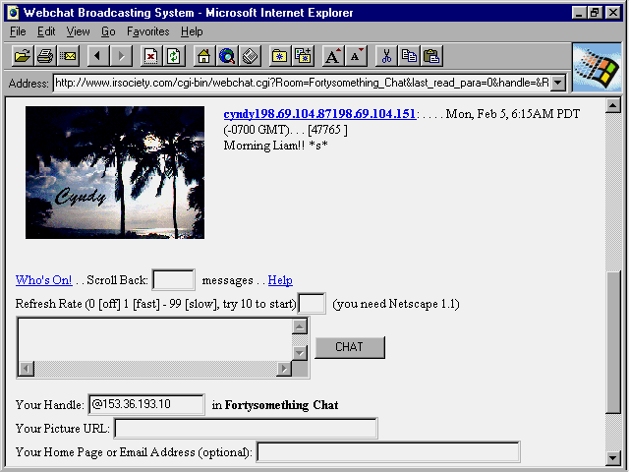Expand the Address bar dropdown arrow

tap(558, 83)
